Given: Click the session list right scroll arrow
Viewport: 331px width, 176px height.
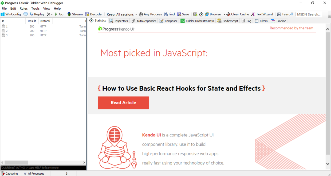Looking at the screenshot, I should coord(84,162).
